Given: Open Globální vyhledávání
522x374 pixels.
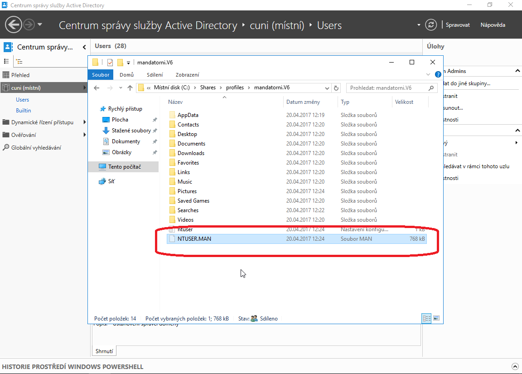Looking at the screenshot, I should click(x=36, y=147).
